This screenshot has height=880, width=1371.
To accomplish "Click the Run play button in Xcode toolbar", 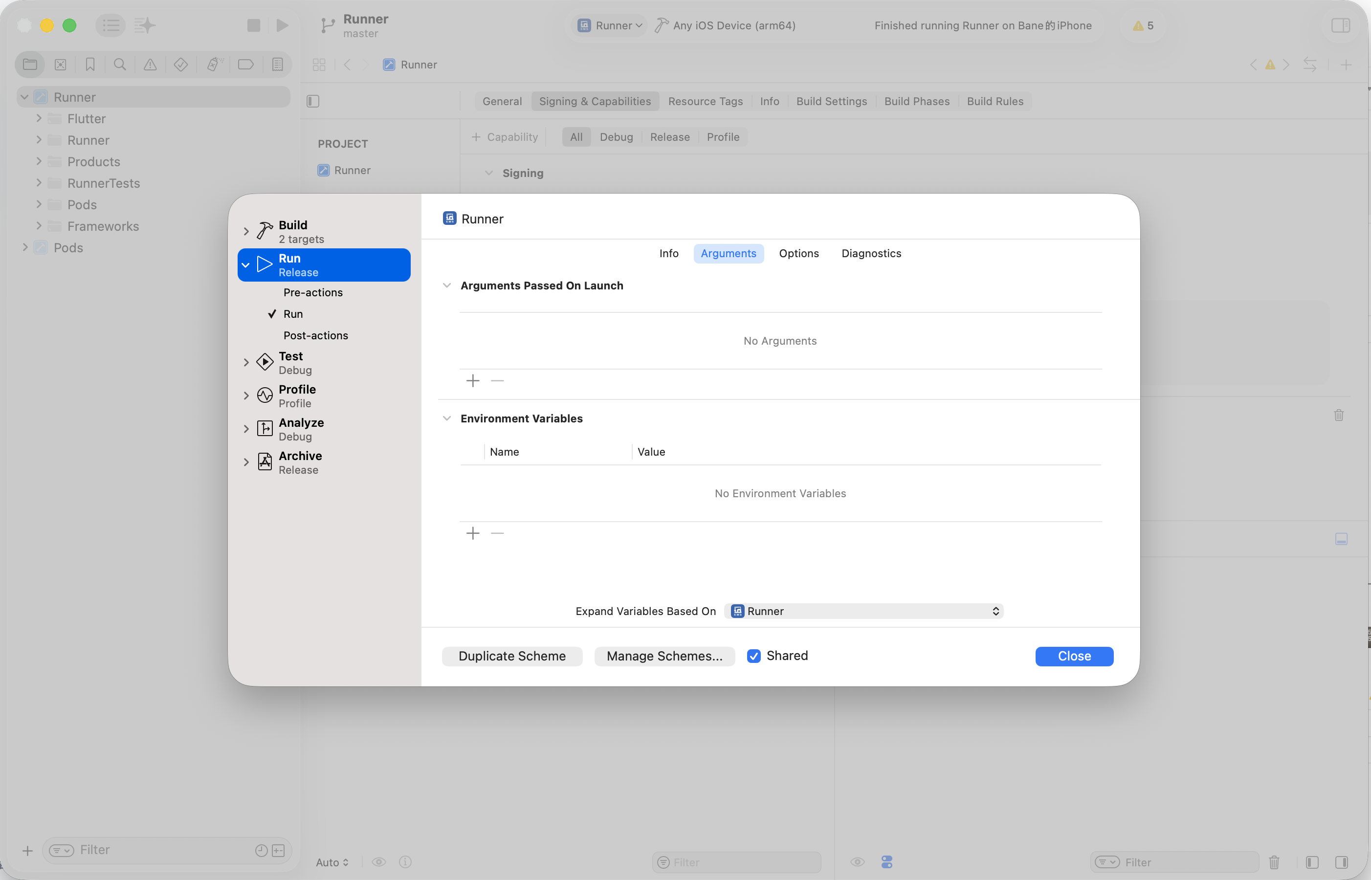I will (282, 25).
